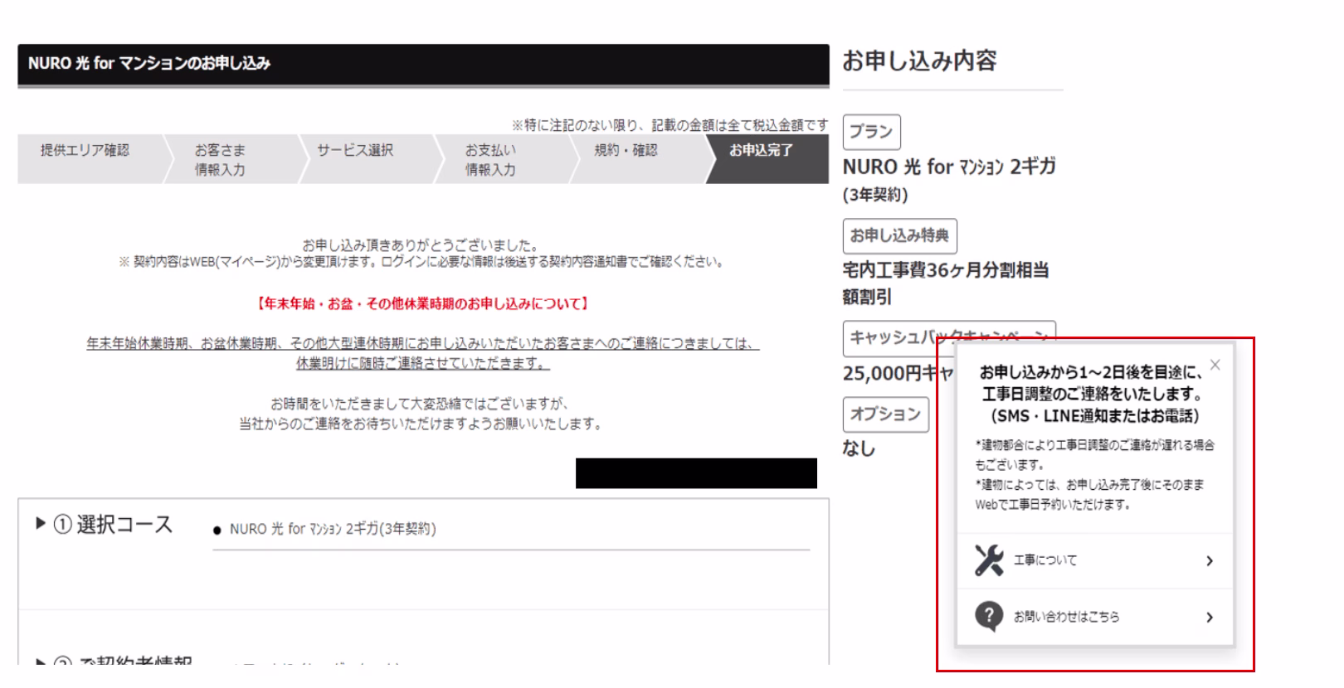
Task: Click the 休業明けに随時ご連絡 underlined line
Action: click(423, 363)
